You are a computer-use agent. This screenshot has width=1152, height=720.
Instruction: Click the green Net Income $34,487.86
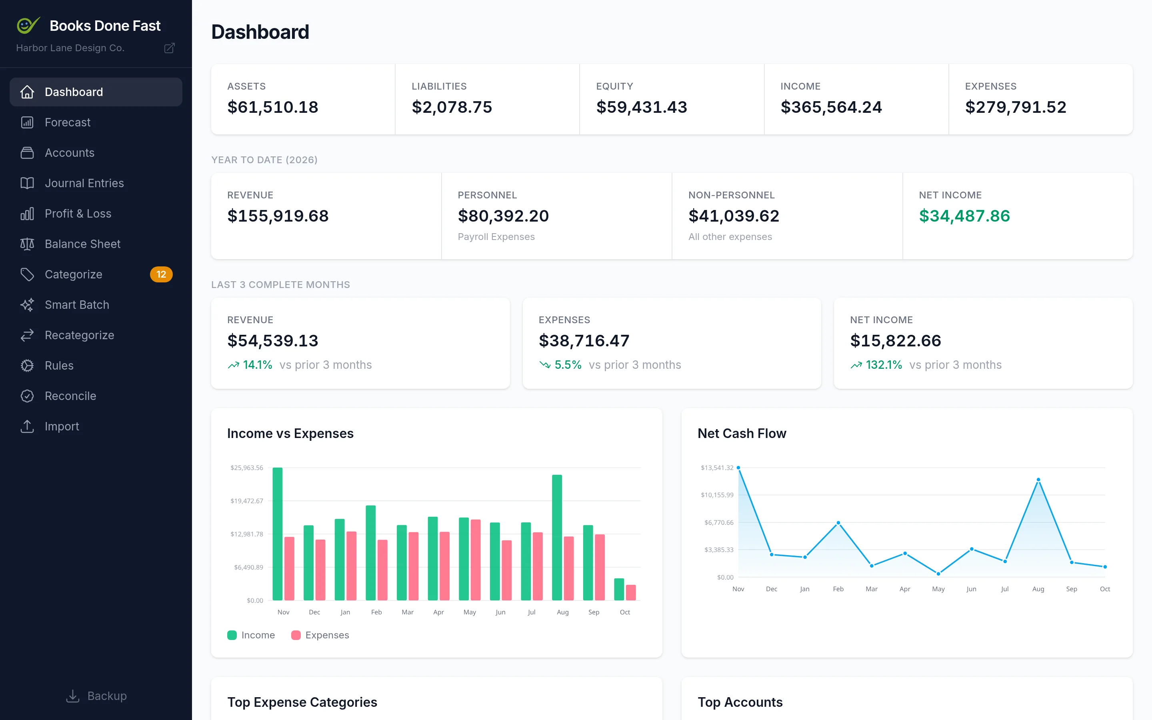964,216
